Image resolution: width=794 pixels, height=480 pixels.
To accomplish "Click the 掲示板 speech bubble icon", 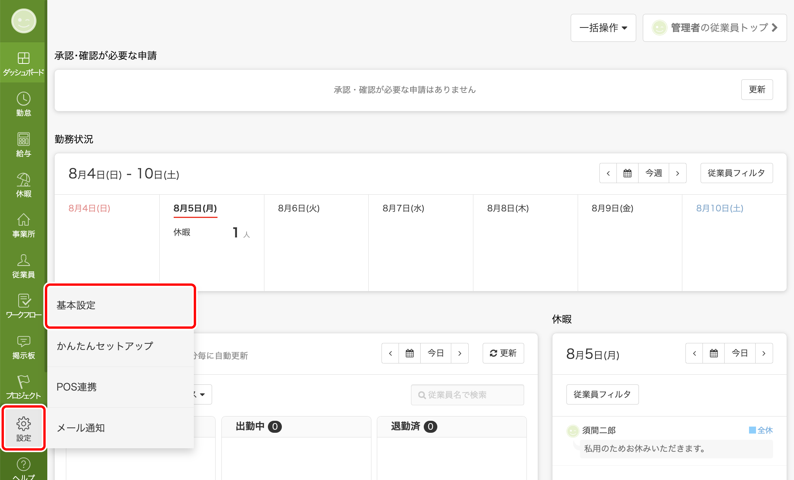I will pyautogui.click(x=23, y=346).
